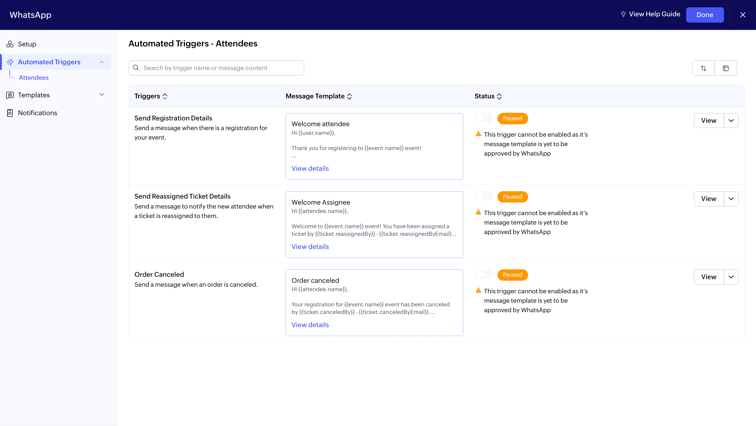Click the lightbulb View Help Guide icon
This screenshot has height=426, width=756.
(623, 14)
